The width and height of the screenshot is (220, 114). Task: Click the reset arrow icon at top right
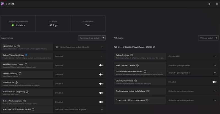[217, 4]
